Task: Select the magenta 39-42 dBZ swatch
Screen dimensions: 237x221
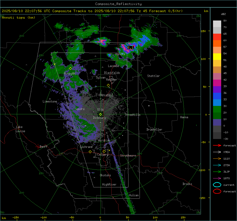Action: [x=217, y=83]
